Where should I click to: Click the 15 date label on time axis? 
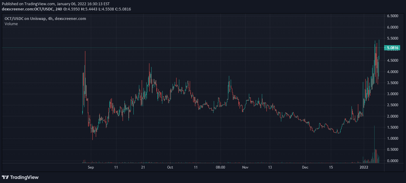[x=331, y=167]
